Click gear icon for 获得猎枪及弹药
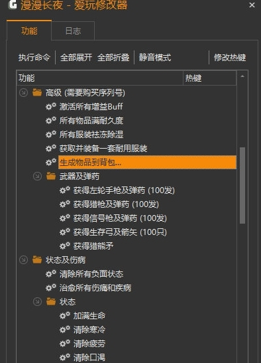261x363 pixels. click(65, 204)
